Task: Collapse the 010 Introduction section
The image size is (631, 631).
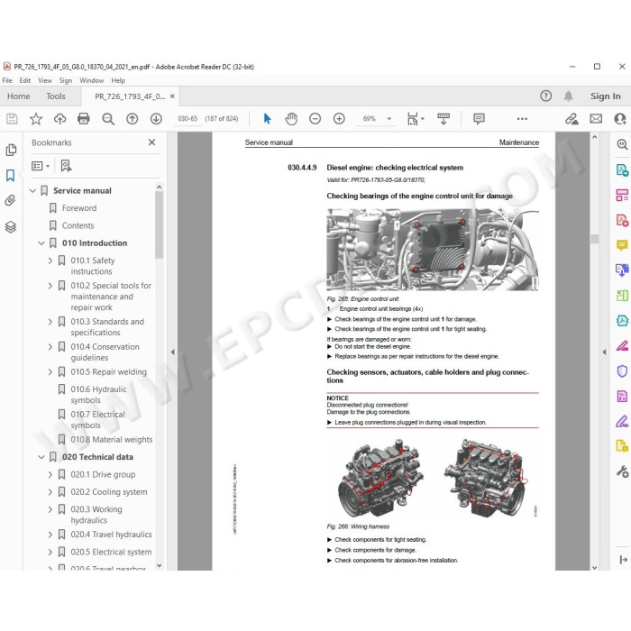Action: click(x=41, y=243)
